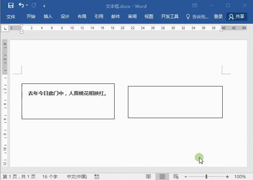Viewport: 253px width, 180px height.
Task: Undo the last action
Action: click(21, 5)
